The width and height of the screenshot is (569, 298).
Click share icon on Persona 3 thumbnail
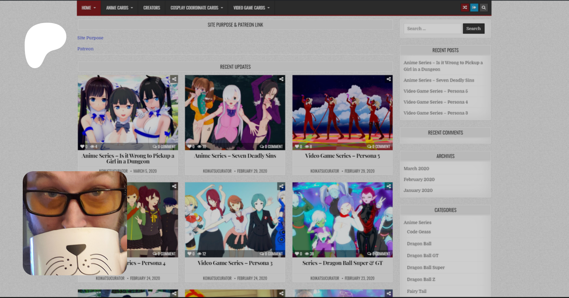tap(281, 186)
